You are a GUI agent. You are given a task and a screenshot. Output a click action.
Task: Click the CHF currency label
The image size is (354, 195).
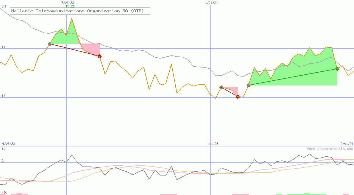tap(4, 6)
